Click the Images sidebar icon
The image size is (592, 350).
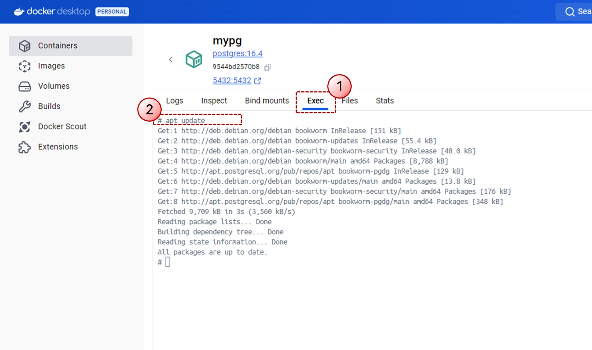click(25, 66)
